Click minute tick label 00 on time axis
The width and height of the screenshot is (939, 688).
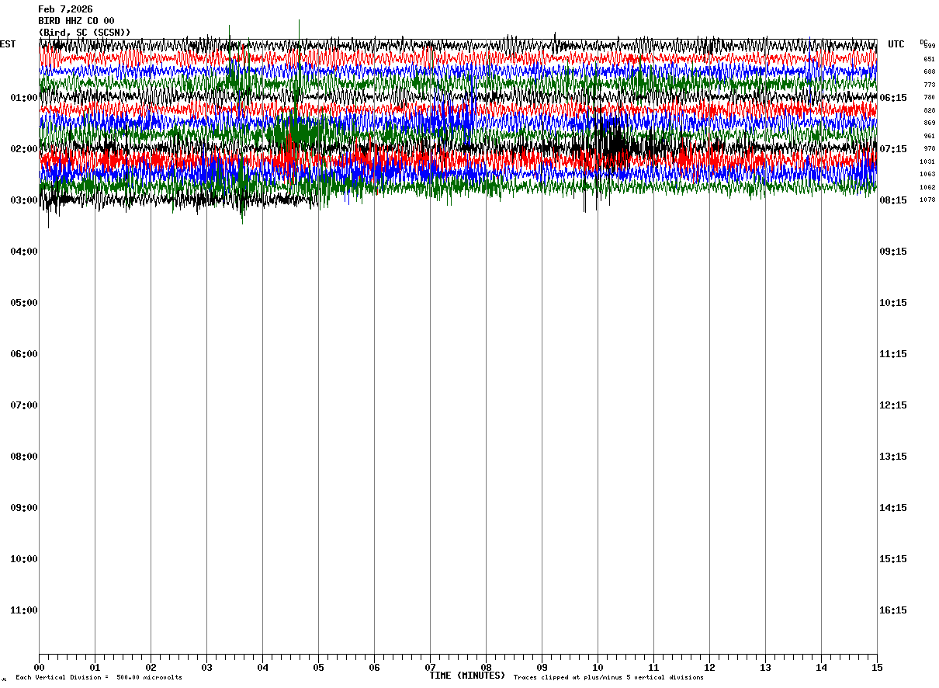pyautogui.click(x=39, y=668)
